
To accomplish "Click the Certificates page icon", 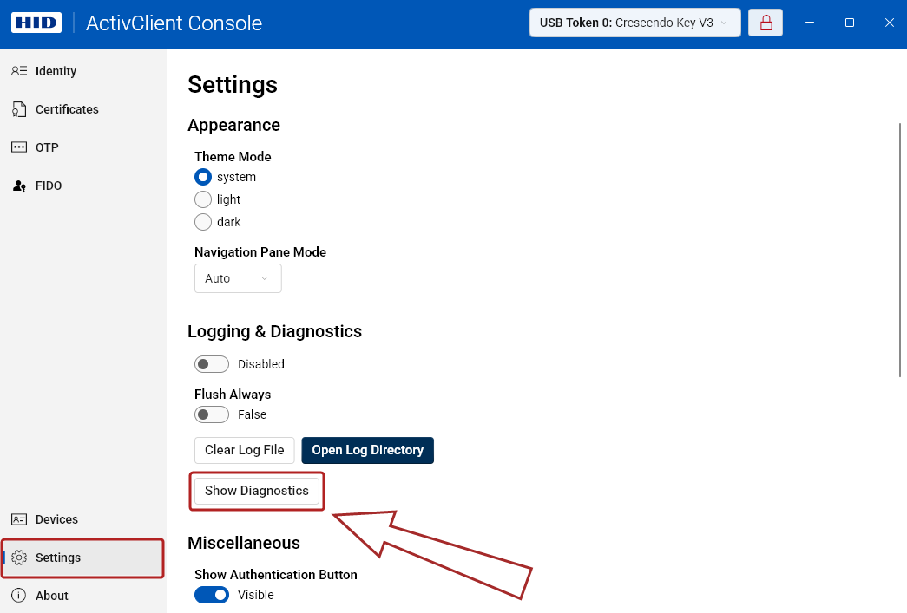I will click(19, 109).
